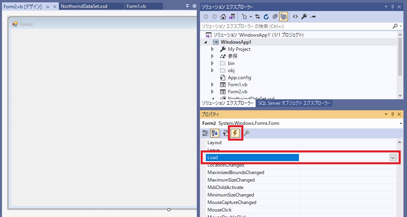Open the Load event handler dropdown
Image resolution: width=407 pixels, height=217 pixels.
coord(393,158)
